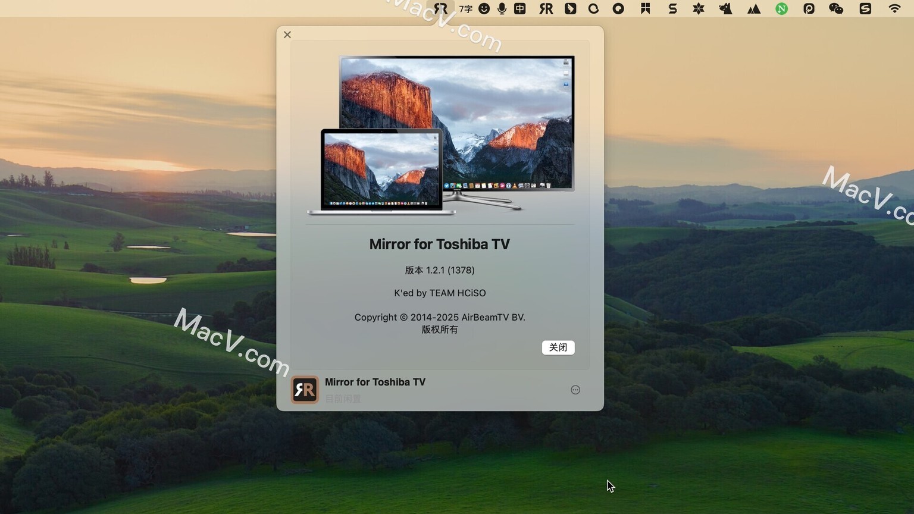Click the microphone menu bar icon
Image resolution: width=914 pixels, height=514 pixels.
click(502, 8)
